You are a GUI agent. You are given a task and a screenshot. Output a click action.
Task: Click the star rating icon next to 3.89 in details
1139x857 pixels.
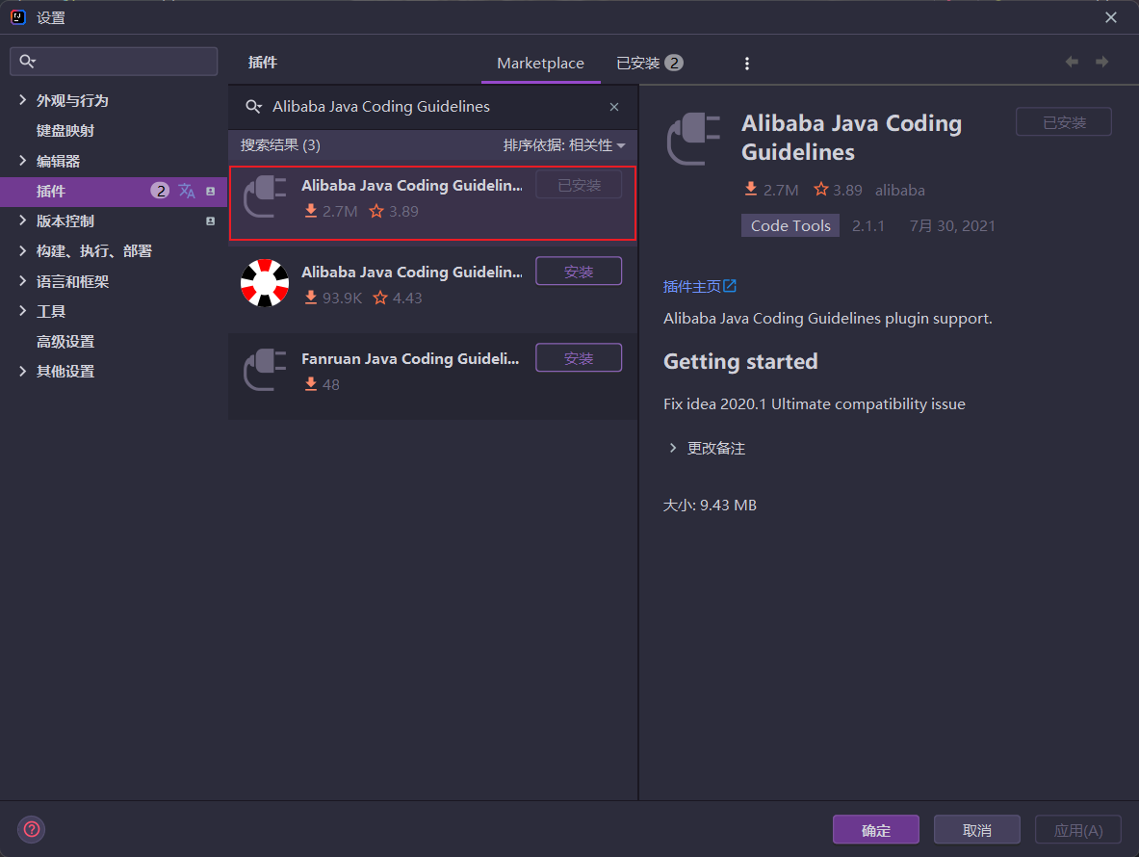click(x=821, y=190)
